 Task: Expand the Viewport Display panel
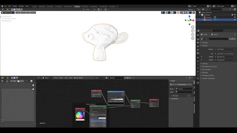pyautogui.click(x=208, y=75)
